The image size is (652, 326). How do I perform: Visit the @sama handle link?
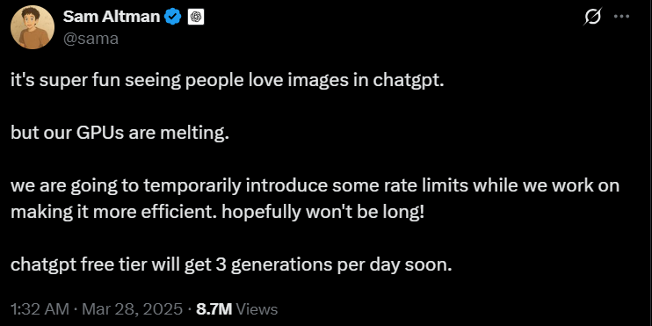(91, 39)
